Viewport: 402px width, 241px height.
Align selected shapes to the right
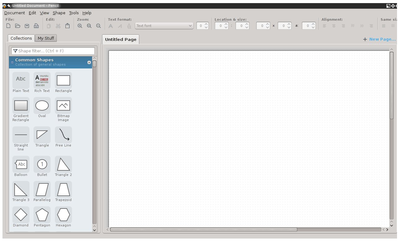343,26
